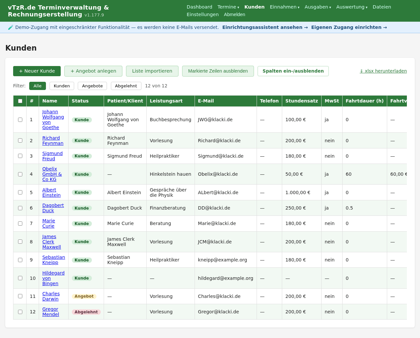The width and height of the screenshot is (420, 338).
Task: Open customer Sigmund Freud
Action: coord(52,156)
